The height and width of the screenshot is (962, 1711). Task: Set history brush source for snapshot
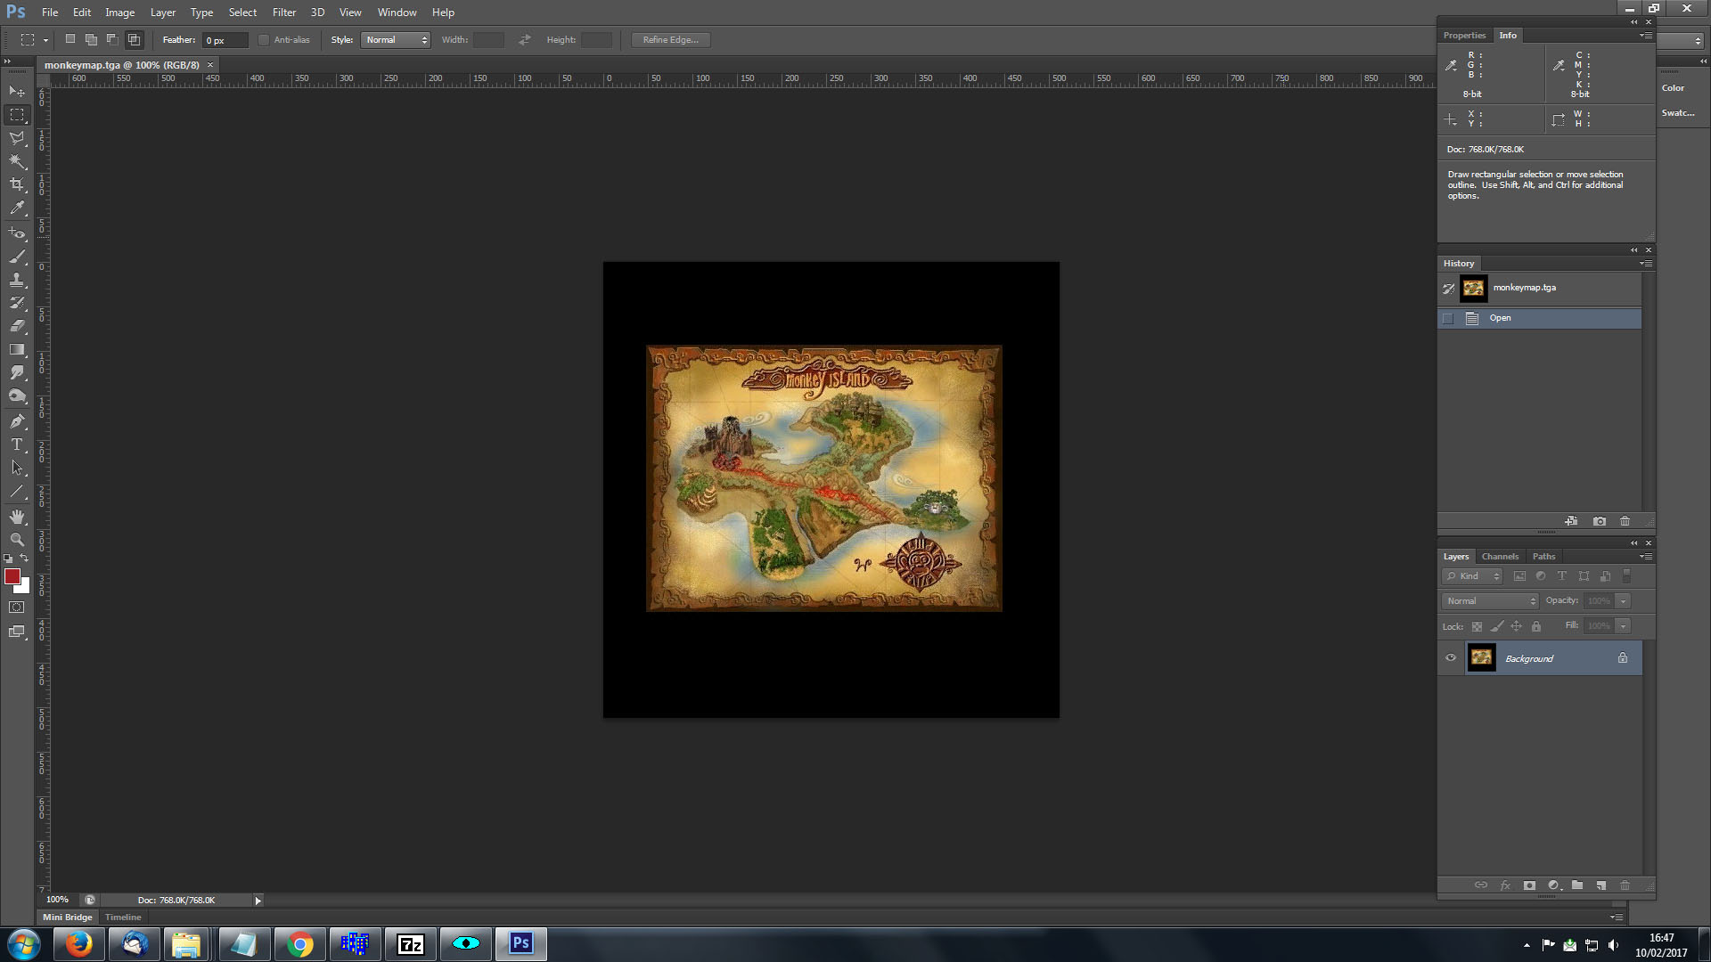click(1449, 289)
